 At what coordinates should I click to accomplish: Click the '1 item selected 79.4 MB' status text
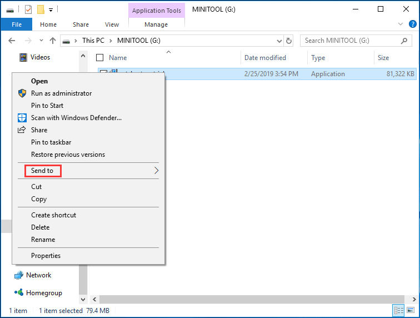tap(74, 311)
